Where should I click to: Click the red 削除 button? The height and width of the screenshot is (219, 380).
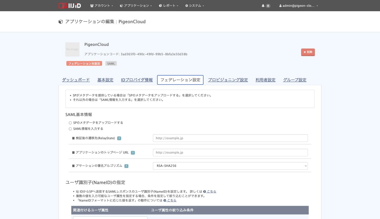point(308,52)
